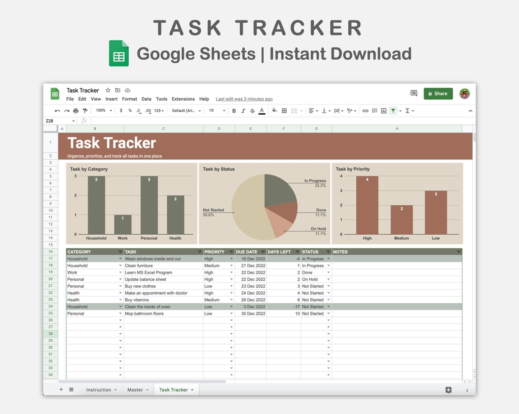Image resolution: width=519 pixels, height=414 pixels.
Task: Click the Undo icon in toolbar
Action: click(x=57, y=111)
